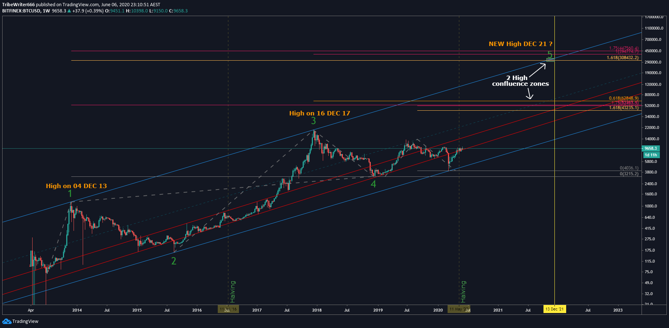Select the 'High on 16 DEC 17' annotation
Viewport: 669px width, 328px height.
pyautogui.click(x=319, y=113)
